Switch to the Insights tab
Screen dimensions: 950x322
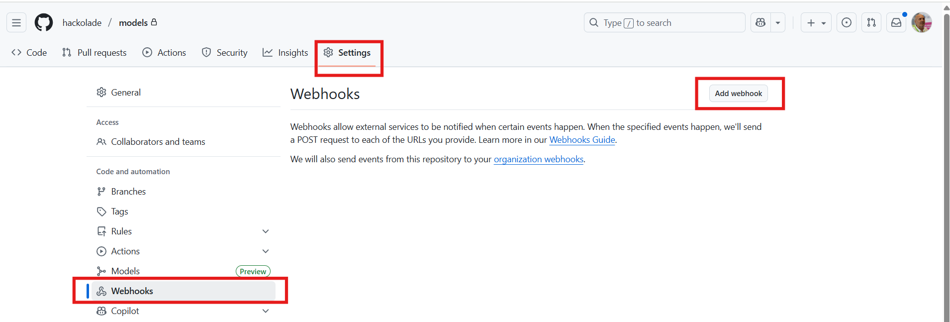(x=285, y=53)
